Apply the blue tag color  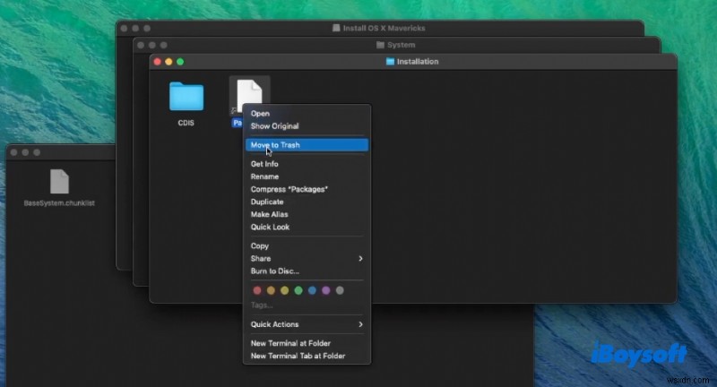tap(312, 290)
